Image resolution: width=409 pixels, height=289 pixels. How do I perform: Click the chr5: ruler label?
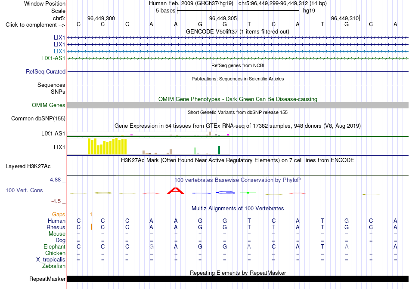coord(59,18)
